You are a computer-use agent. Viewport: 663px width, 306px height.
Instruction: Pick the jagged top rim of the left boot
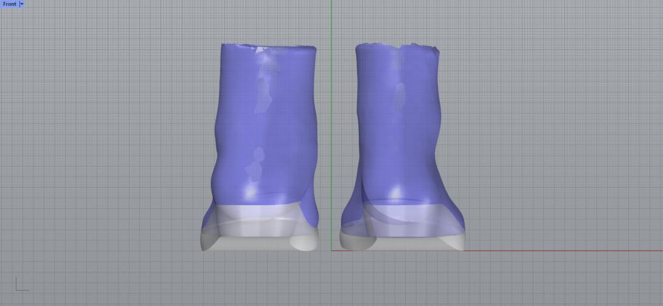(268, 46)
